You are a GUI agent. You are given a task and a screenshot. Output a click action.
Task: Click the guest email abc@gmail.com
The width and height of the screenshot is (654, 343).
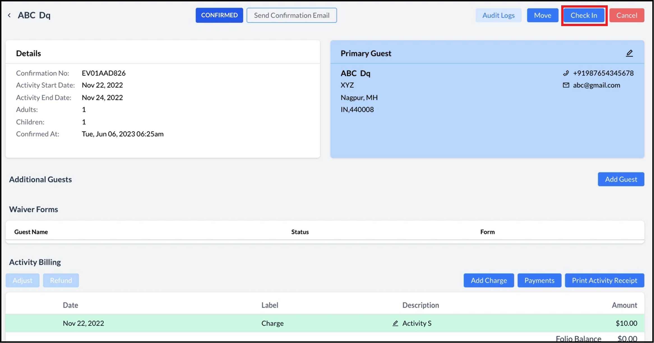596,85
